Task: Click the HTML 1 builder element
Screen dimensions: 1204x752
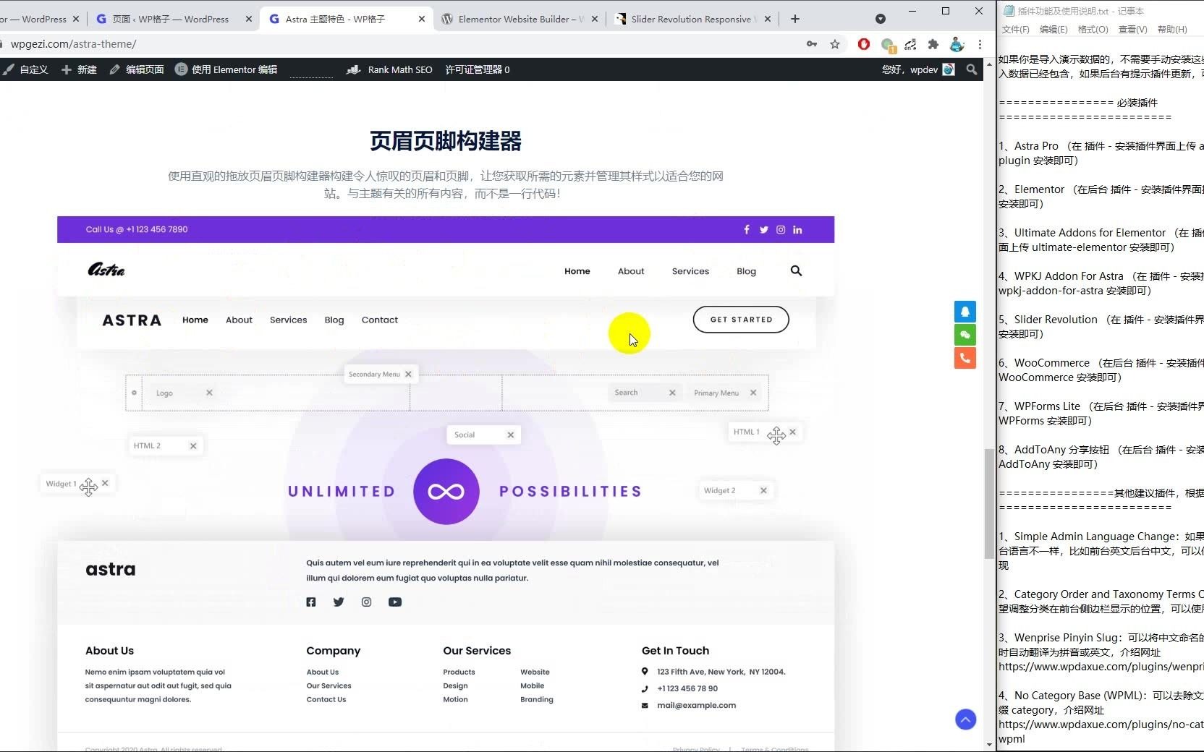Action: tap(765, 432)
